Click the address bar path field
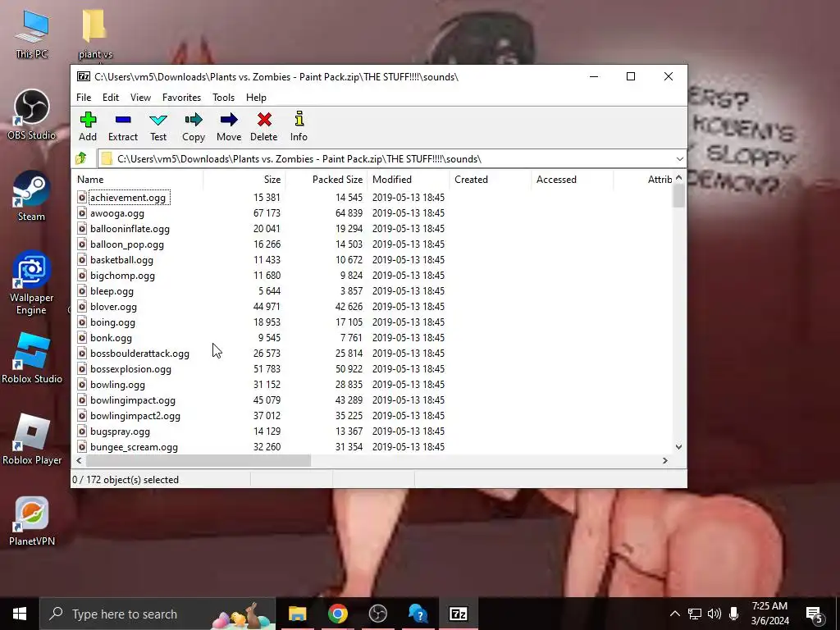Screen dimensions: 840x630 (386, 159)
